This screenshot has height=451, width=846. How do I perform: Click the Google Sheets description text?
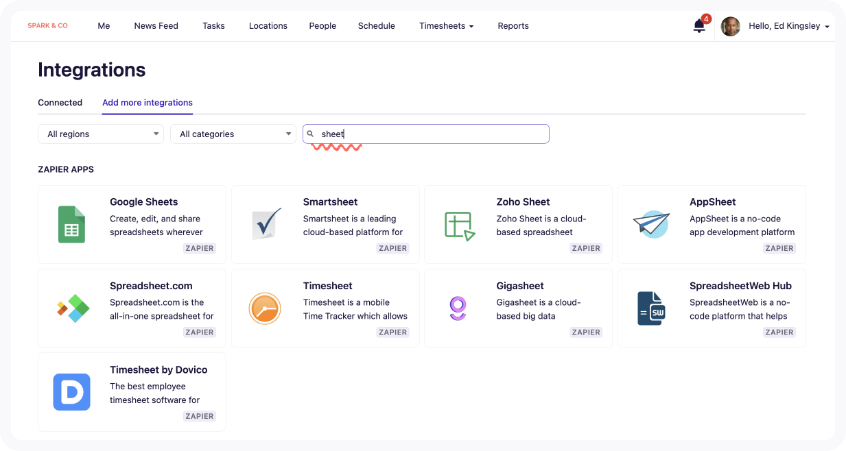tap(156, 225)
